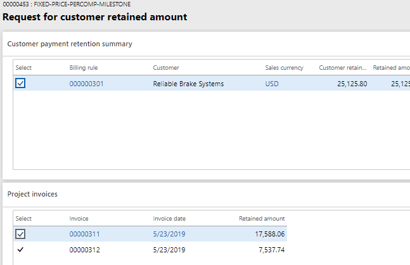
Task: Open billing rule 000000301 link
Action: (x=86, y=84)
